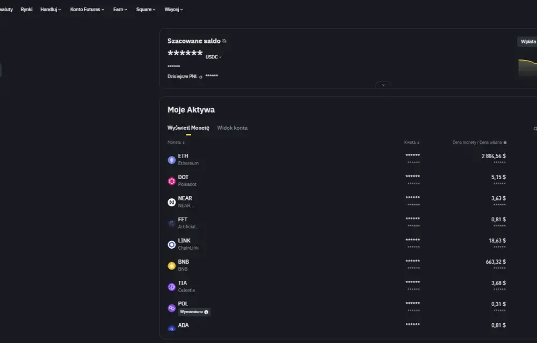Open the Earn dropdown menu

pos(120,10)
